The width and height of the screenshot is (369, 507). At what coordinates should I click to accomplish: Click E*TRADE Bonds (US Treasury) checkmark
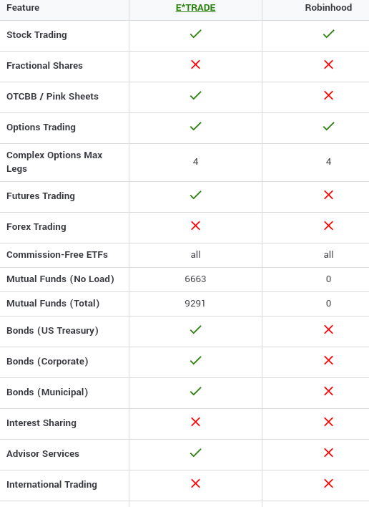point(196,329)
